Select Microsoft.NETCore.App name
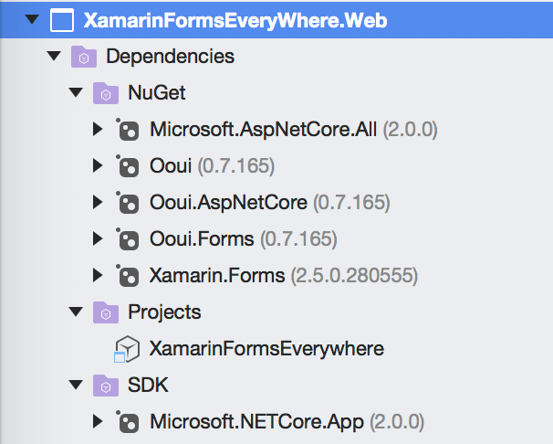The height and width of the screenshot is (444, 553). [x=256, y=422]
